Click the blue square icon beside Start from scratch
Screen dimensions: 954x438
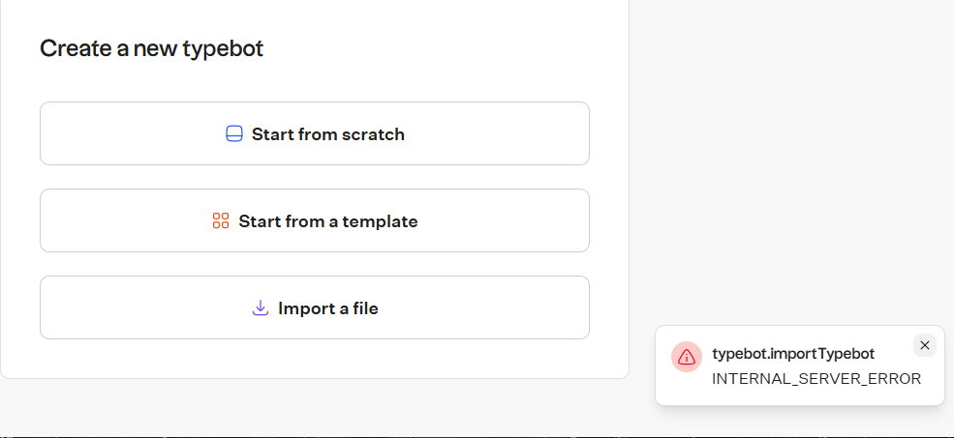[x=233, y=134]
